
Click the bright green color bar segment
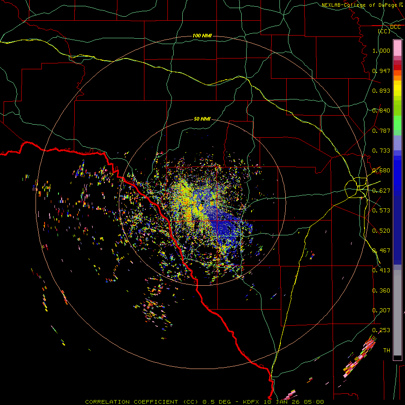[397, 123]
